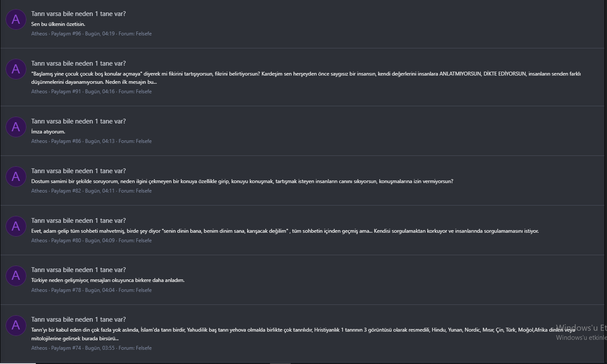Open the avatar next to post #86
This screenshot has width=607, height=364.
pyautogui.click(x=16, y=127)
